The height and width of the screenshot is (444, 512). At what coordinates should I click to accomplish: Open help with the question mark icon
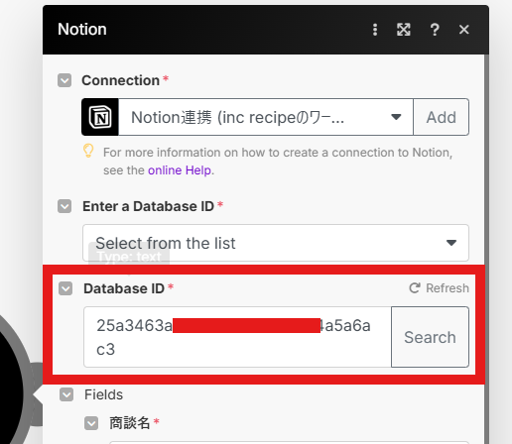[435, 30]
